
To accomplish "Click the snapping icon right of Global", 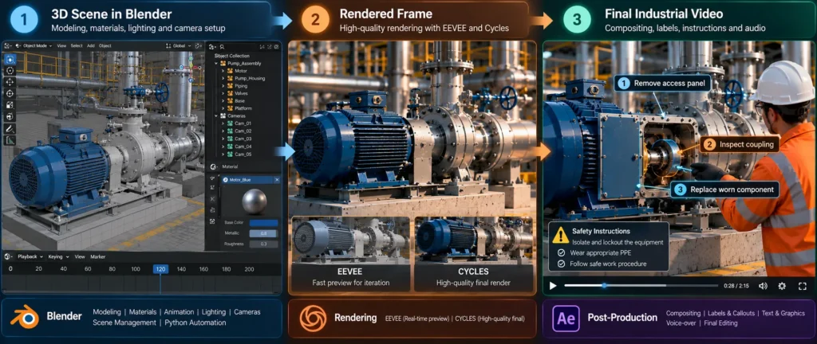I will click(x=199, y=45).
